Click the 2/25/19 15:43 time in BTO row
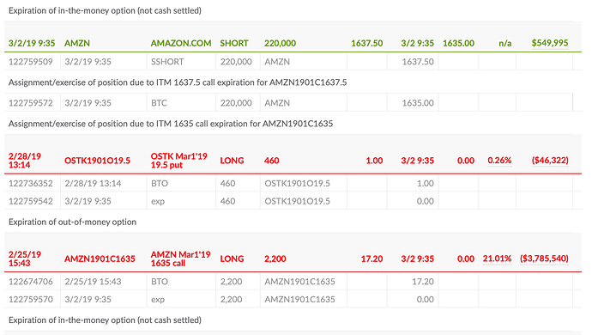The image size is (592, 335). click(x=93, y=282)
